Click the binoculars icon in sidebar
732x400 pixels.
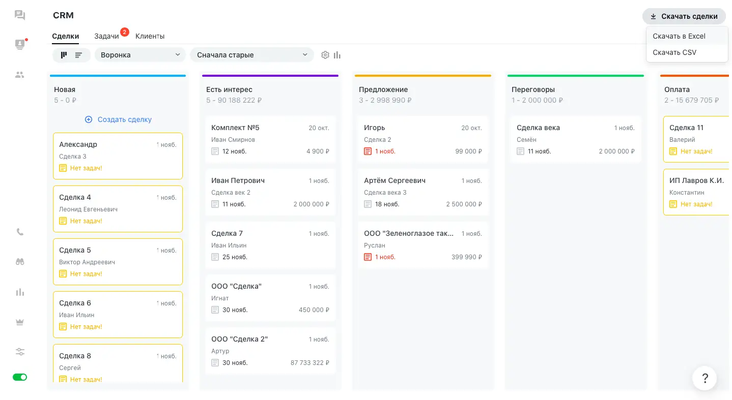tap(20, 262)
